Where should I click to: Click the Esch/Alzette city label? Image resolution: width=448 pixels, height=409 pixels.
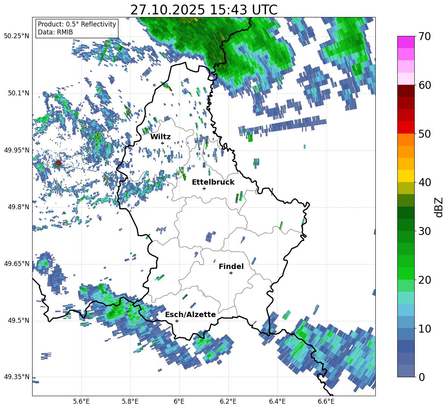pyautogui.click(x=190, y=314)
